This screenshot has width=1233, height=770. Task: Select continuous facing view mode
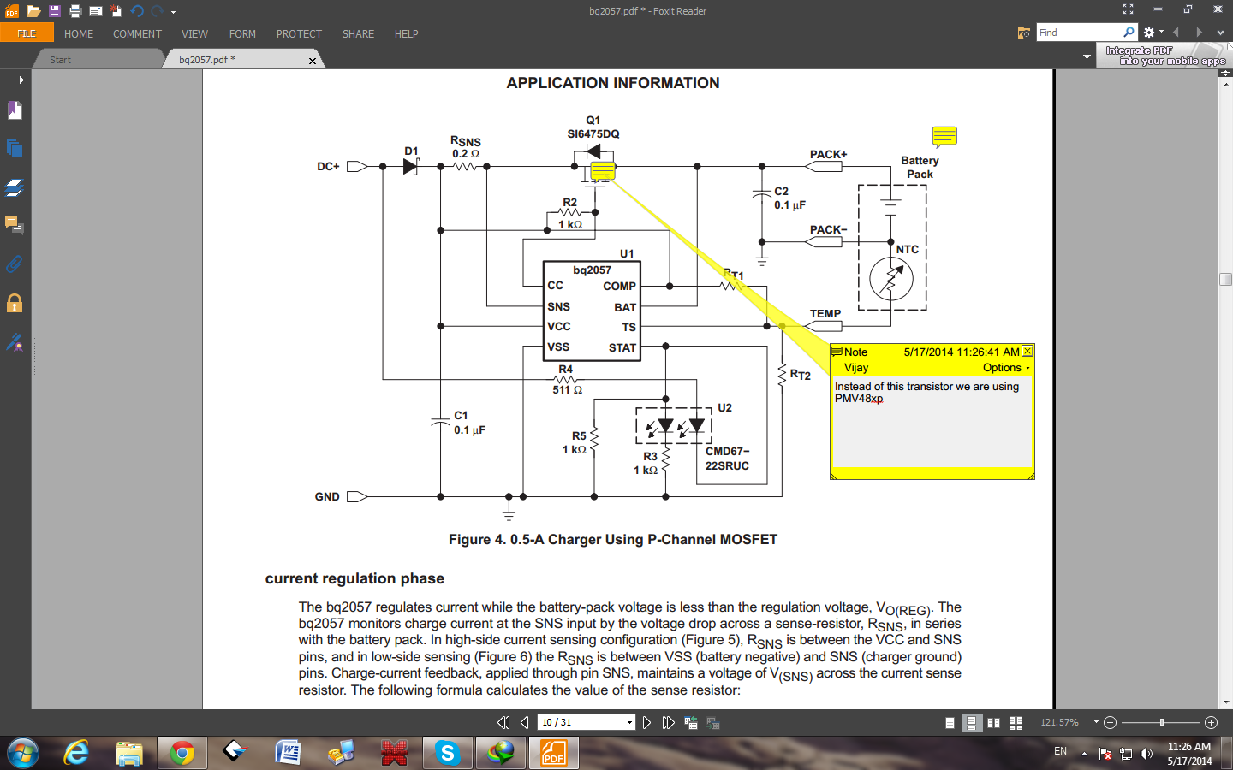click(x=1016, y=723)
